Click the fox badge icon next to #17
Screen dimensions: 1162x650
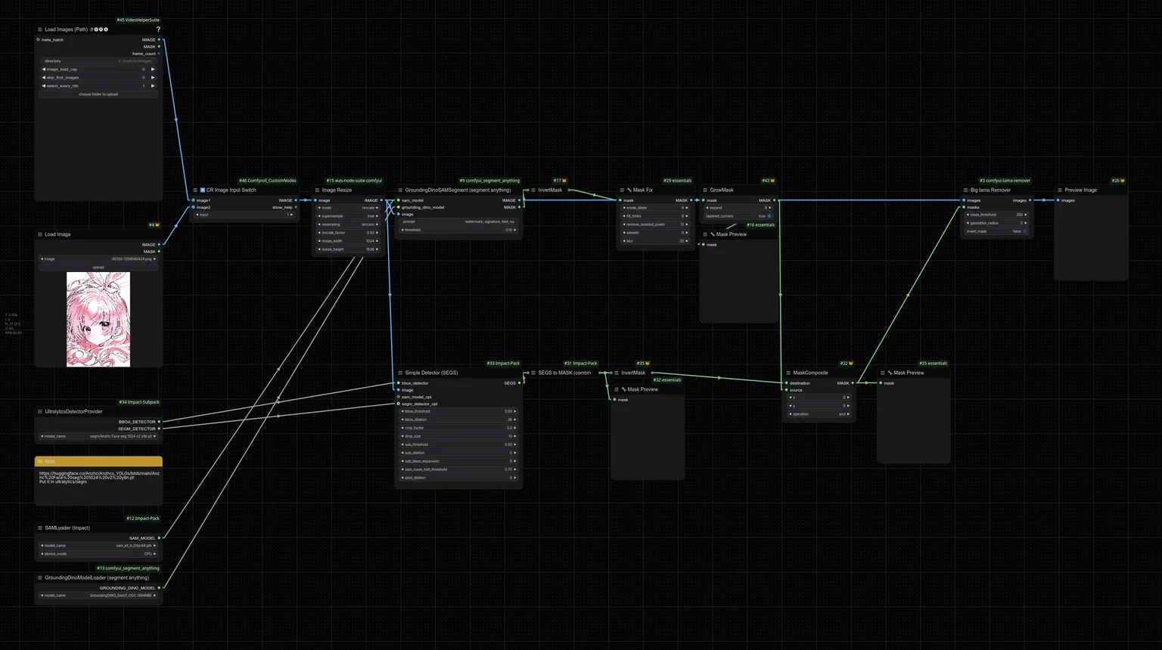564,181
